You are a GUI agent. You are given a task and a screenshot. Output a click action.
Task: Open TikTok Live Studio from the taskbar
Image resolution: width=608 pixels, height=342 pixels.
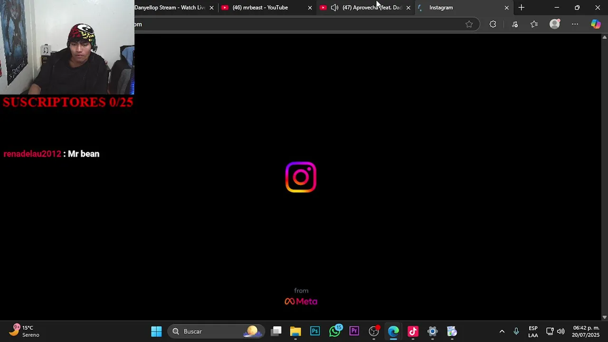[413, 331]
